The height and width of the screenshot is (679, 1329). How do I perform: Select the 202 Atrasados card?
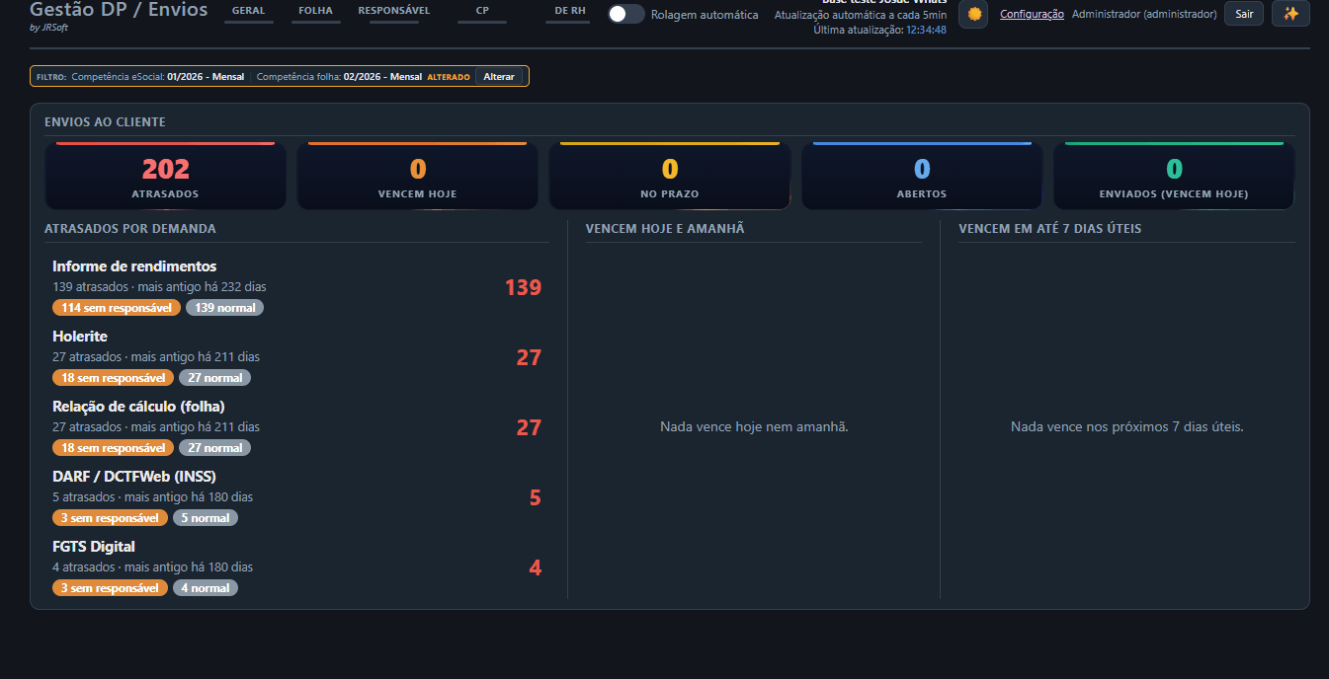click(x=165, y=176)
